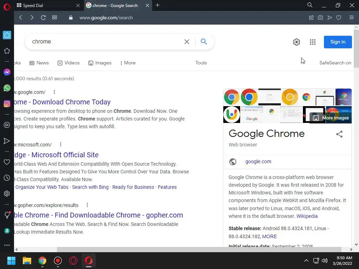This screenshot has width=359, height=269.
Task: Click the horizontal scrollbar thumb
Action: click(x=199, y=249)
